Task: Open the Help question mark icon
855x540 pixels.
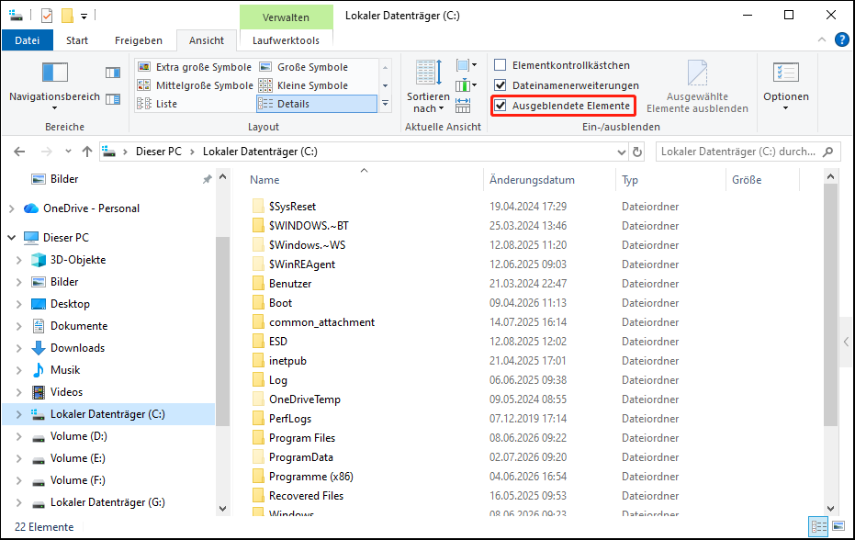Action: (x=842, y=39)
